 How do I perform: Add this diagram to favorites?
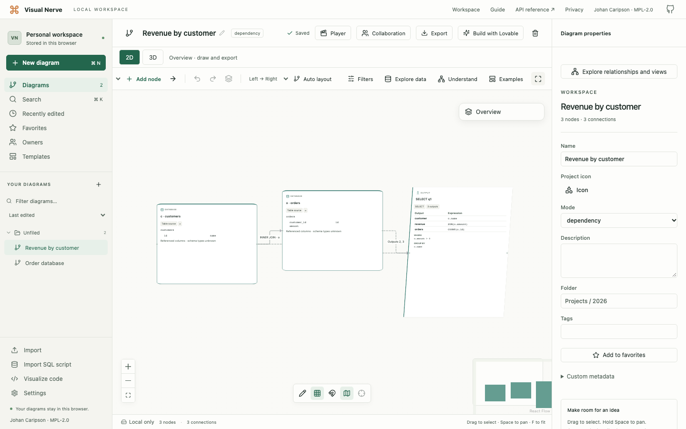tap(619, 355)
